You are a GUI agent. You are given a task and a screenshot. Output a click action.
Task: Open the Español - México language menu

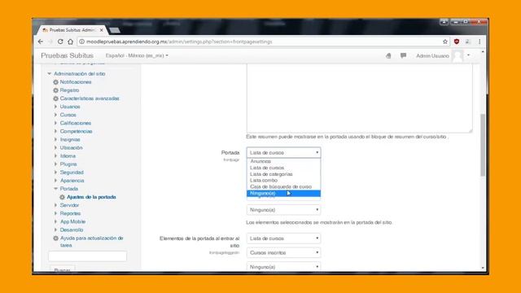pos(137,55)
